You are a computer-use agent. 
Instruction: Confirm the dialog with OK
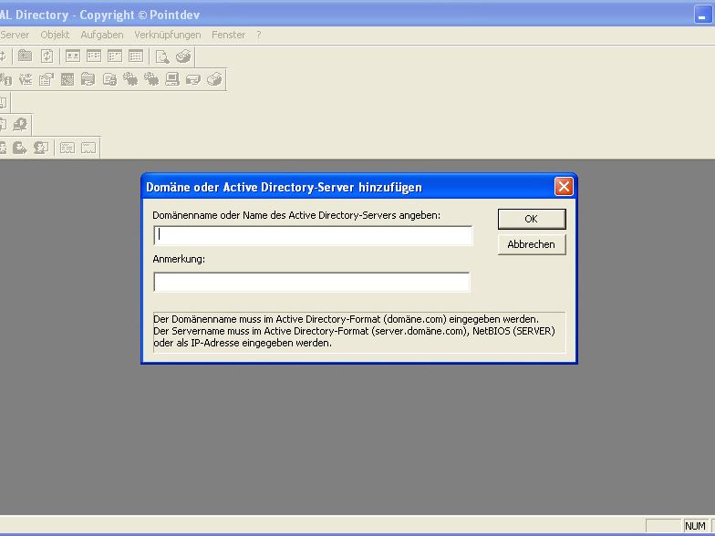pyautogui.click(x=531, y=219)
